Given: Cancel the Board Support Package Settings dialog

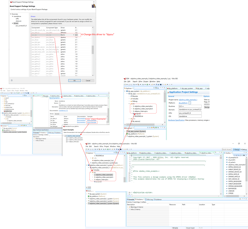Looking at the screenshot, I should click(x=88, y=80).
